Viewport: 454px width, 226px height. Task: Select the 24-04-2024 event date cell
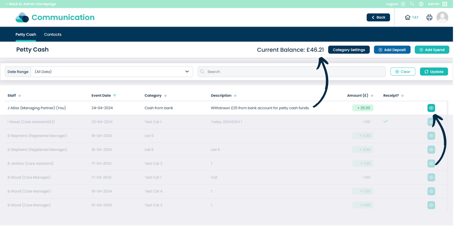coord(102,108)
